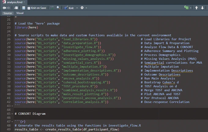Viewport: 208px width, 132px height.
Task: Click the "investigate_demographics.R" source line
Action: [65, 55]
